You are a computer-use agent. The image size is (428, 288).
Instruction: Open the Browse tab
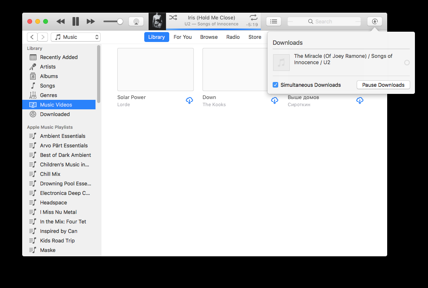pos(209,37)
